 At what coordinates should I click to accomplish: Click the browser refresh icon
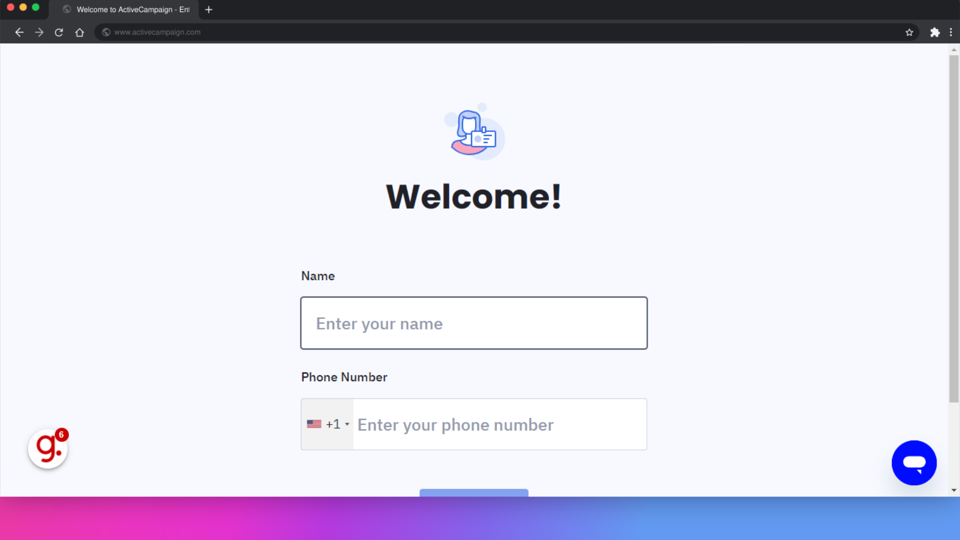[58, 31]
